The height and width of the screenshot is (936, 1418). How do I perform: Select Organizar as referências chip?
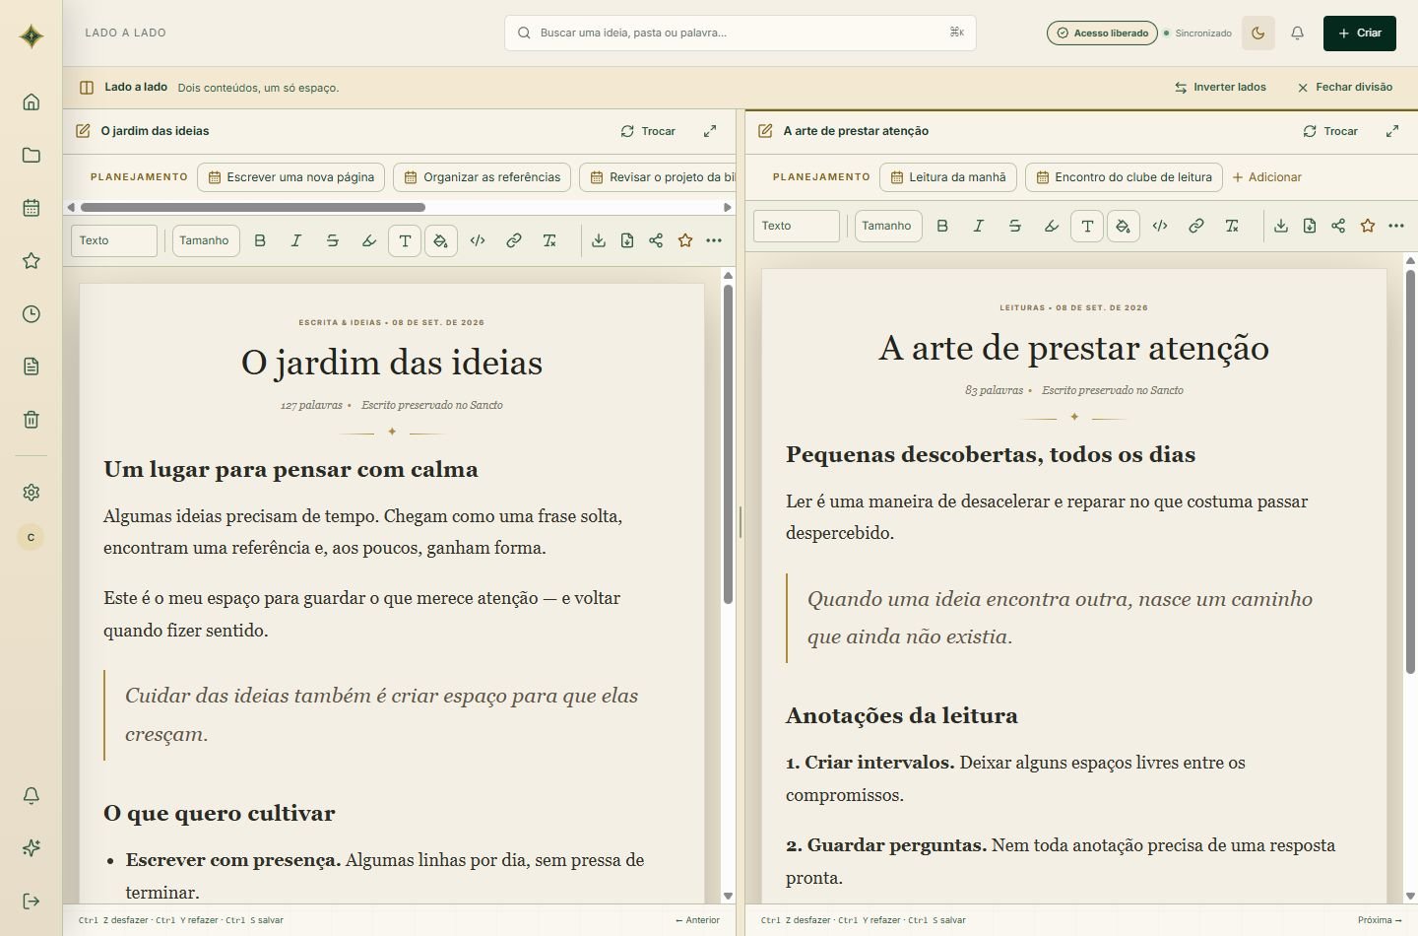(483, 177)
